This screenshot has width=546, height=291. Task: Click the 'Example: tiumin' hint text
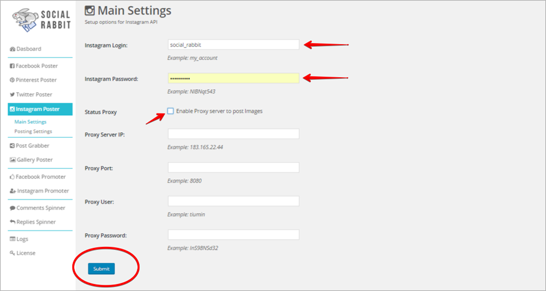coord(186,214)
